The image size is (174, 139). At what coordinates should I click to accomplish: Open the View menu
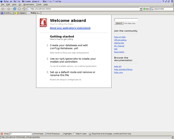[x=14, y=4]
